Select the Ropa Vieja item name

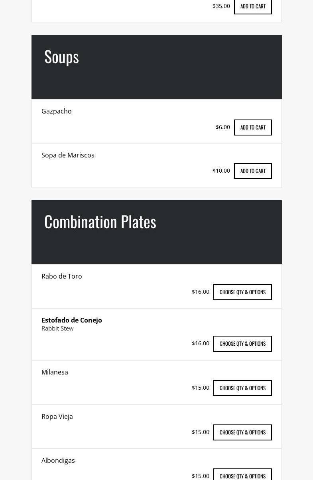(57, 416)
